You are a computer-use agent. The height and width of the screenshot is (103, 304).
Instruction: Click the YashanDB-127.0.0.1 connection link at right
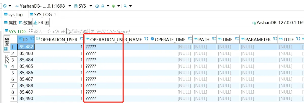tap(278, 23)
